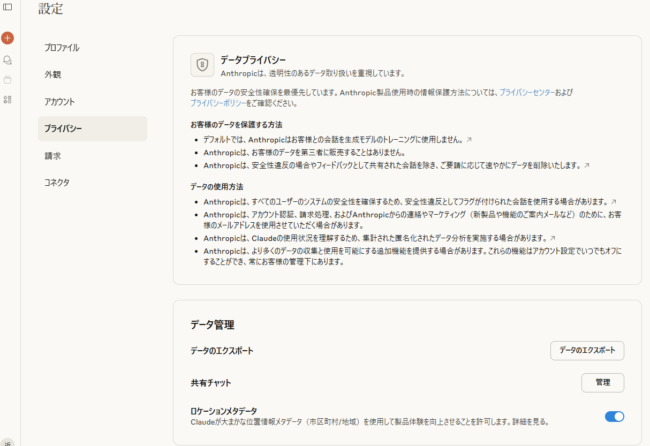Open the プロファイル settings section

(93, 48)
